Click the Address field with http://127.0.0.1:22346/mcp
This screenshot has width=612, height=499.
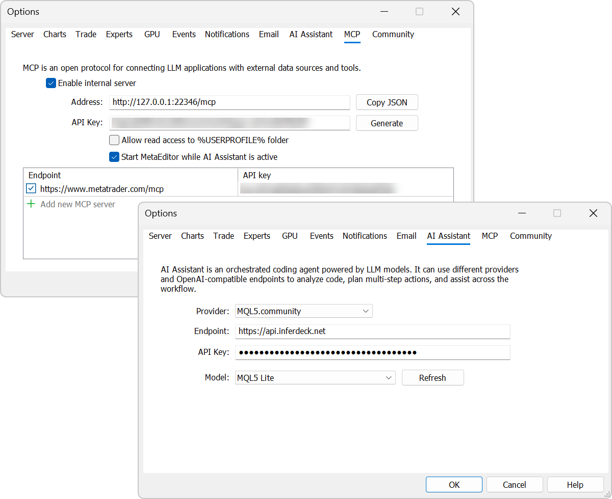229,102
